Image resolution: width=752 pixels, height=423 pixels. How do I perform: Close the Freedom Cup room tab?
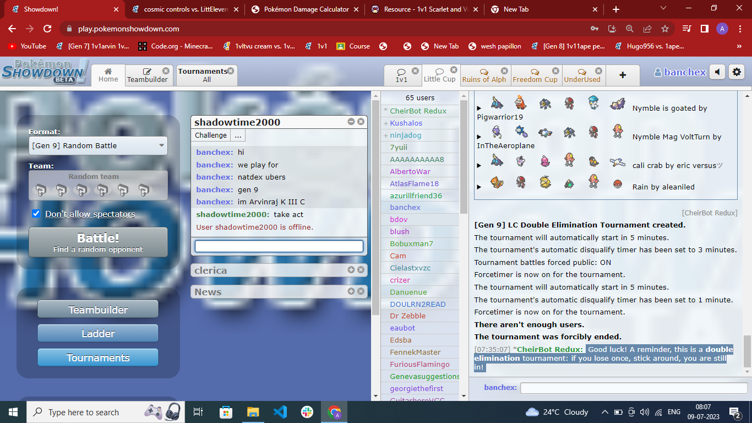[555, 71]
